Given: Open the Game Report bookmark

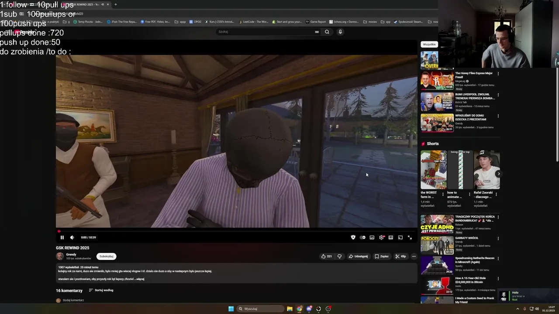Looking at the screenshot, I should point(316,22).
